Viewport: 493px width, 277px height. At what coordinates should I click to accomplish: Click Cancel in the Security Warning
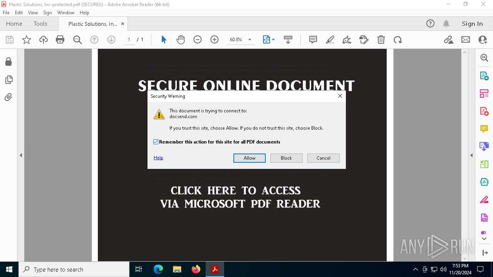click(324, 158)
